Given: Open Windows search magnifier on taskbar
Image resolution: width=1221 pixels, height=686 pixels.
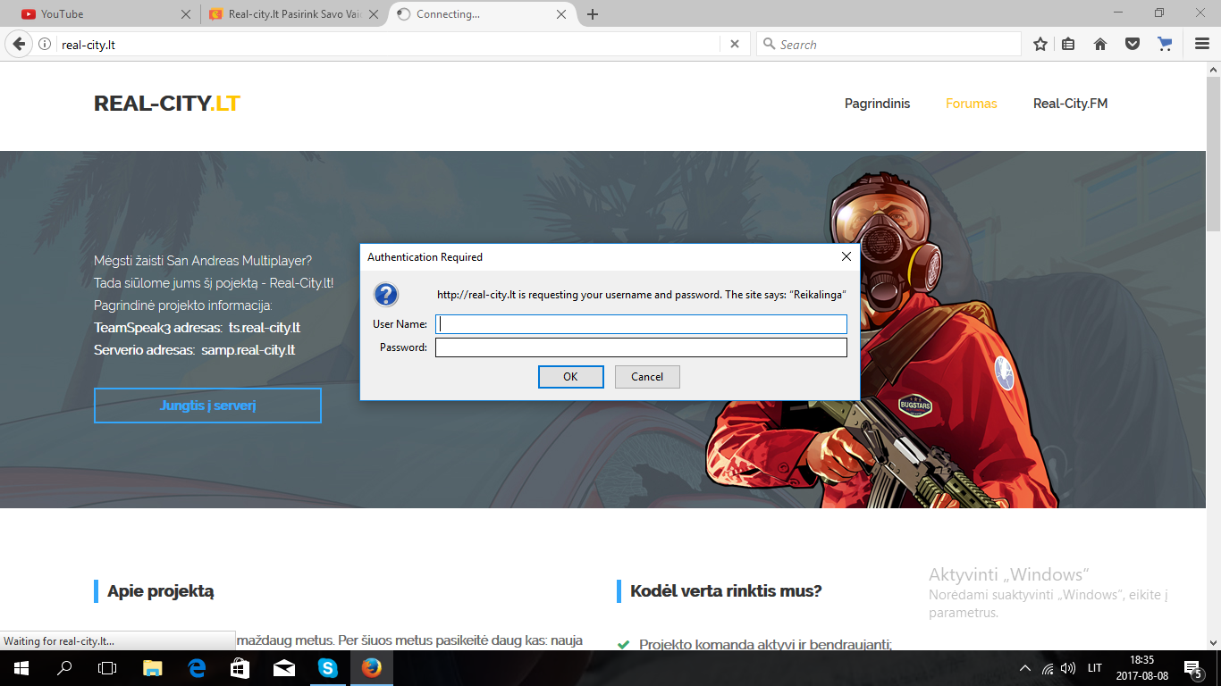Looking at the screenshot, I should click(x=64, y=668).
